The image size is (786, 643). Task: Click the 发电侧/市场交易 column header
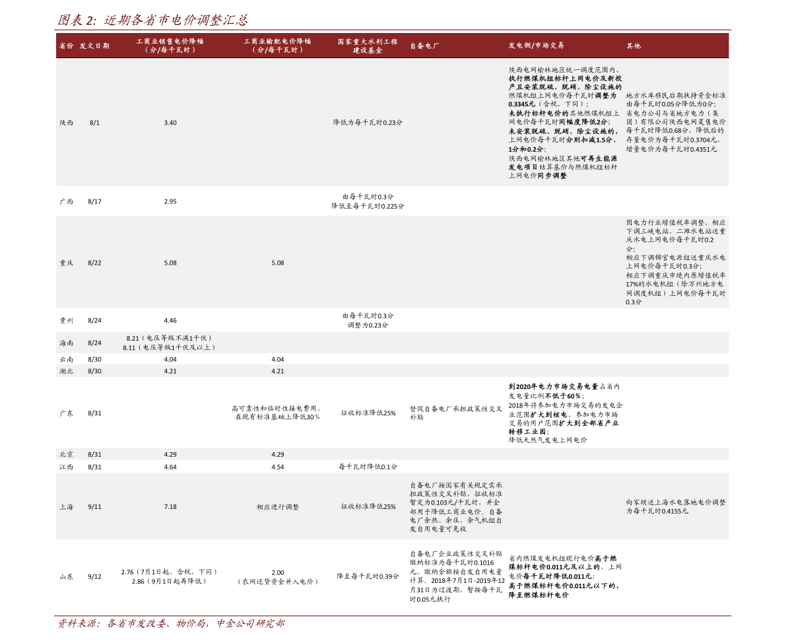tap(536, 46)
